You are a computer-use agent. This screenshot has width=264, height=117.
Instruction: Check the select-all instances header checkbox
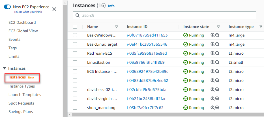pyautogui.click(x=75, y=27)
